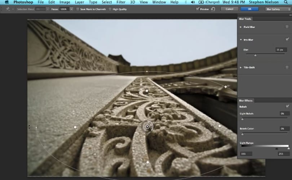Open the Filter menu

(x=121, y=2)
